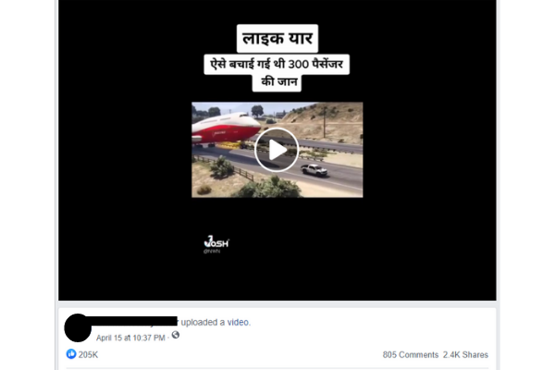Click the Josh logo watermark
Viewport: 555px width, 370px height.
pyautogui.click(x=216, y=241)
